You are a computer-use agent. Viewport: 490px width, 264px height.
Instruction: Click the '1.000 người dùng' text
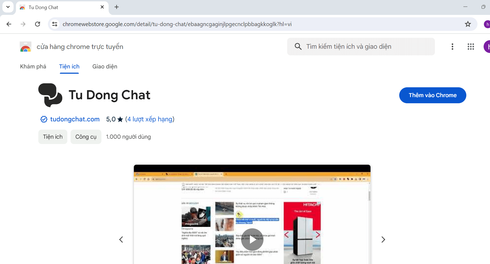tap(128, 137)
